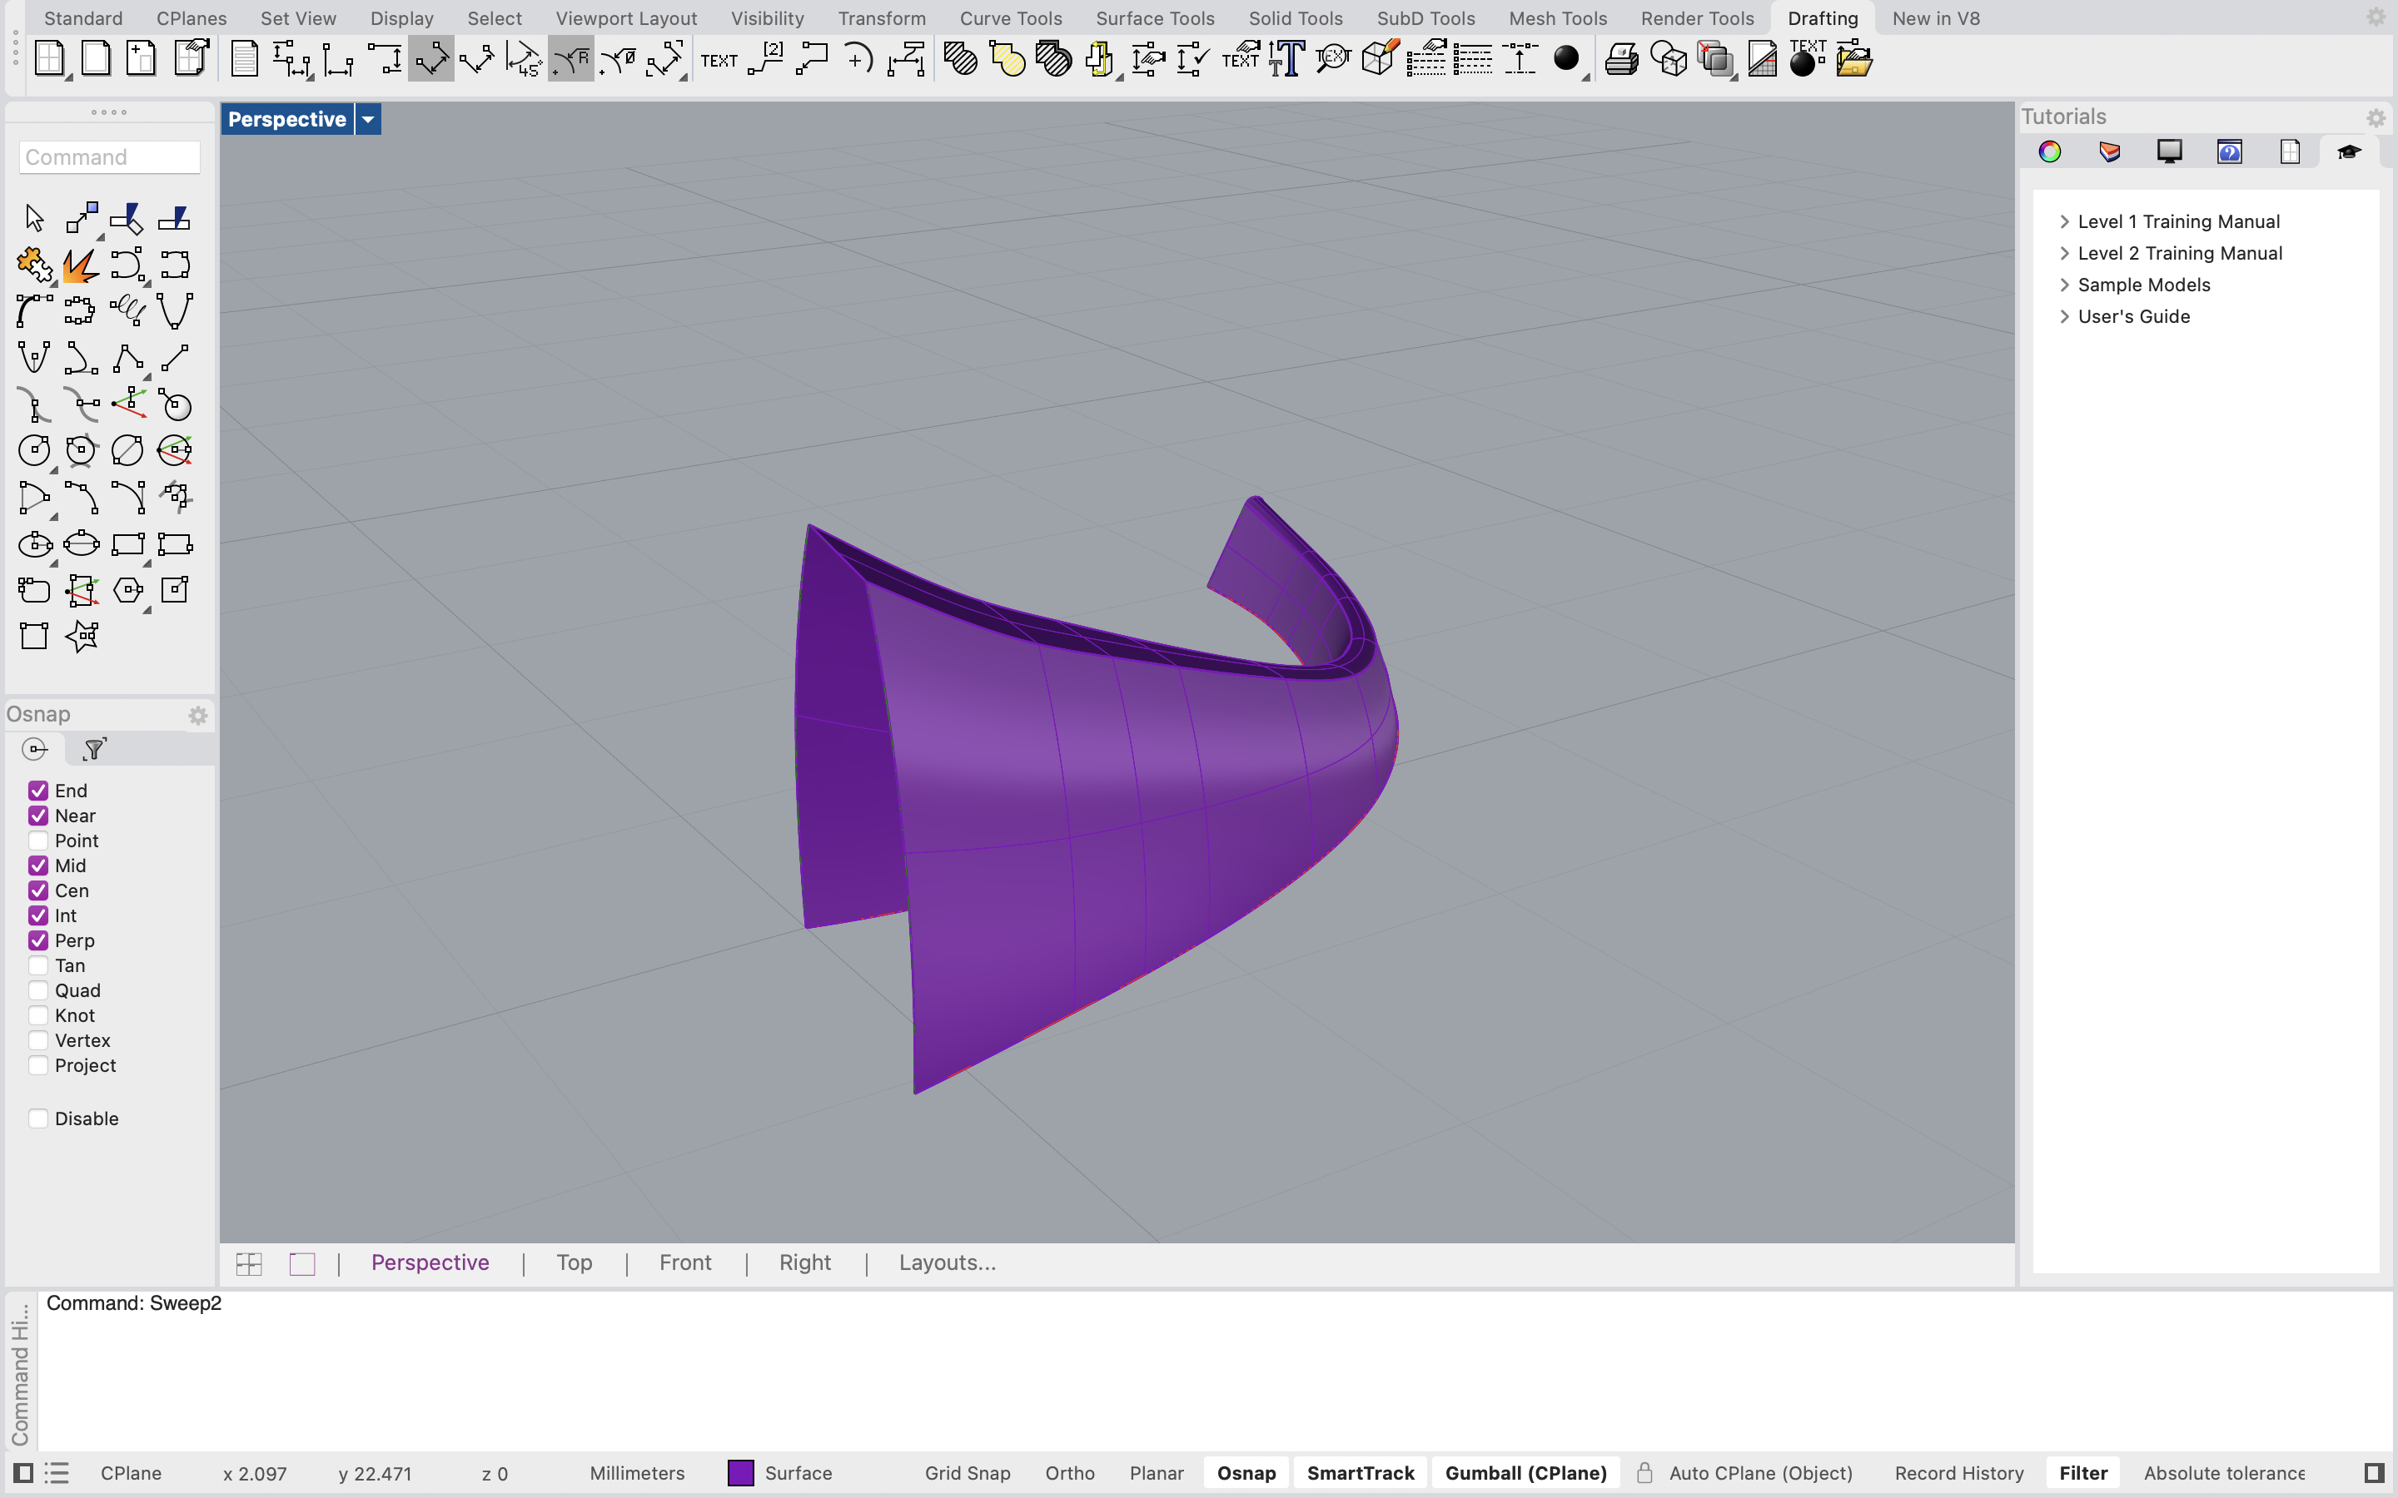Enable the Tan object snap
2398x1498 pixels.
tap(40, 965)
